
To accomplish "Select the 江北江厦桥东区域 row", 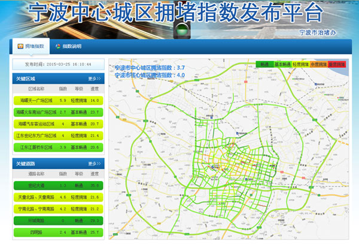I will click(x=58, y=147).
